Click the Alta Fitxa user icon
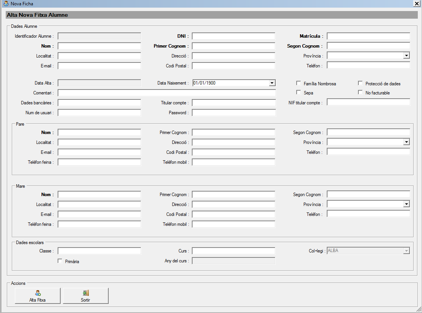Screen dimensions: 422x313 pos(37,293)
